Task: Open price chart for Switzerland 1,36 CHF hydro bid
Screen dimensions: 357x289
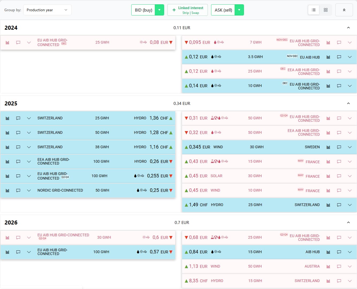Action: pyautogui.click(x=7, y=118)
